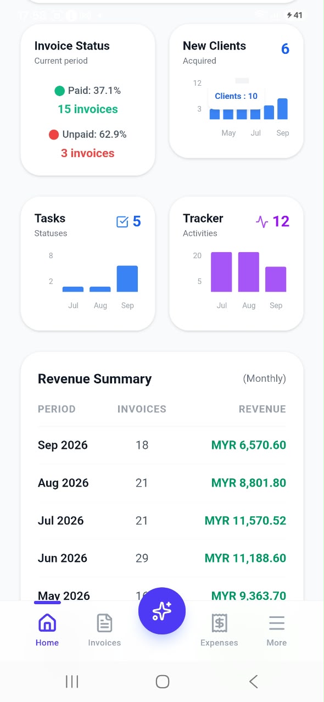Tap the Sep bar in Tasks chart
Image resolution: width=324 pixels, height=702 pixels.
click(x=127, y=279)
